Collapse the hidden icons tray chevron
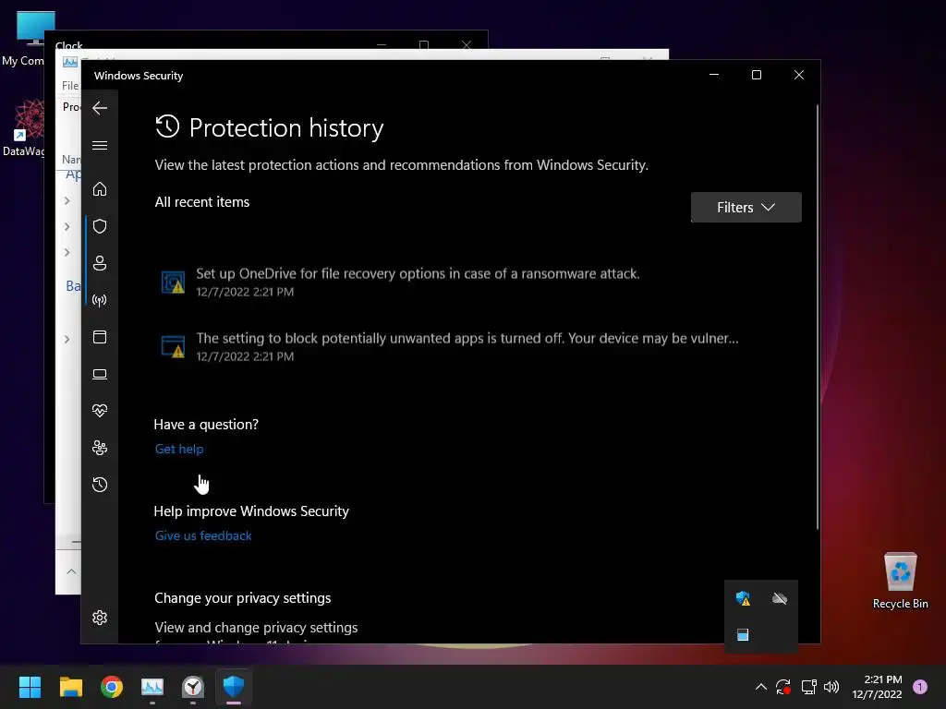 (x=761, y=687)
